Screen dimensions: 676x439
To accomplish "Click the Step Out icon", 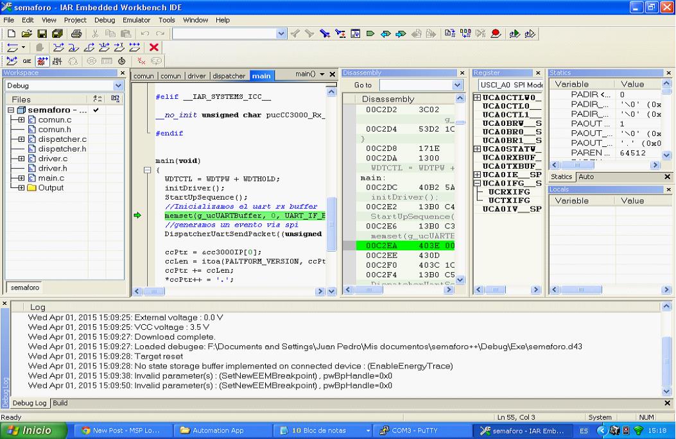I will point(89,47).
